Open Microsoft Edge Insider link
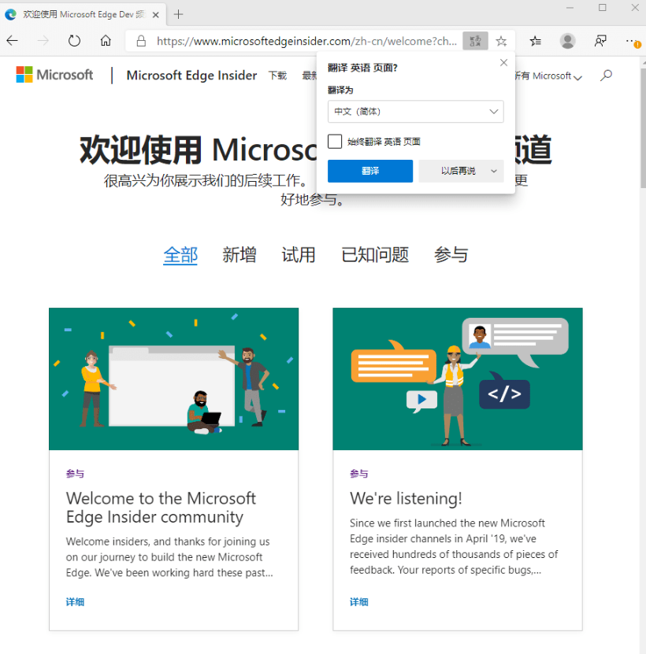Image resolution: width=646 pixels, height=654 pixels. tap(191, 76)
